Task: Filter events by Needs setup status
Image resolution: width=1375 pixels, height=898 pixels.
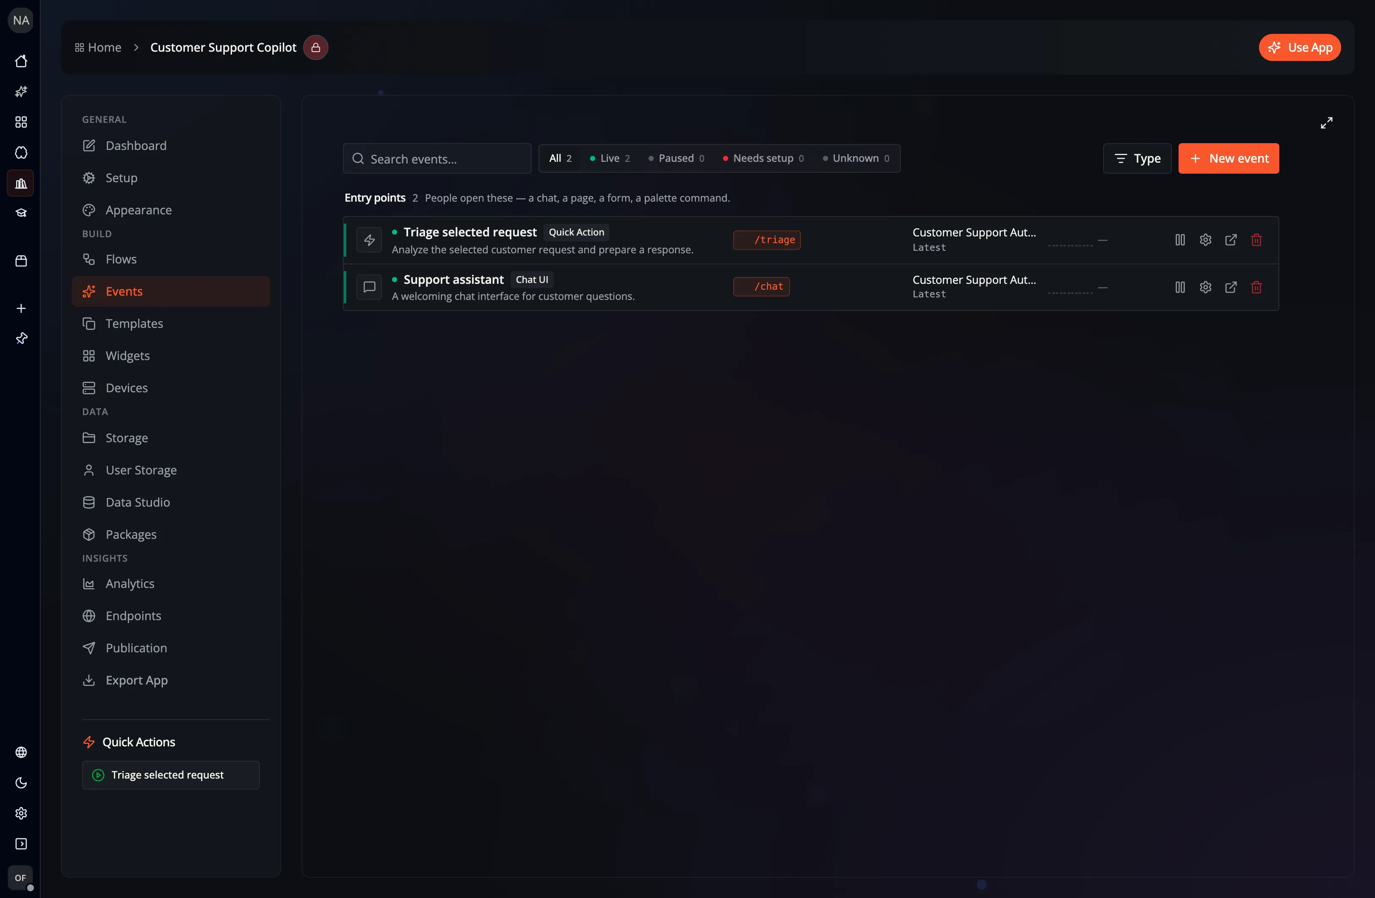Action: tap(763, 158)
